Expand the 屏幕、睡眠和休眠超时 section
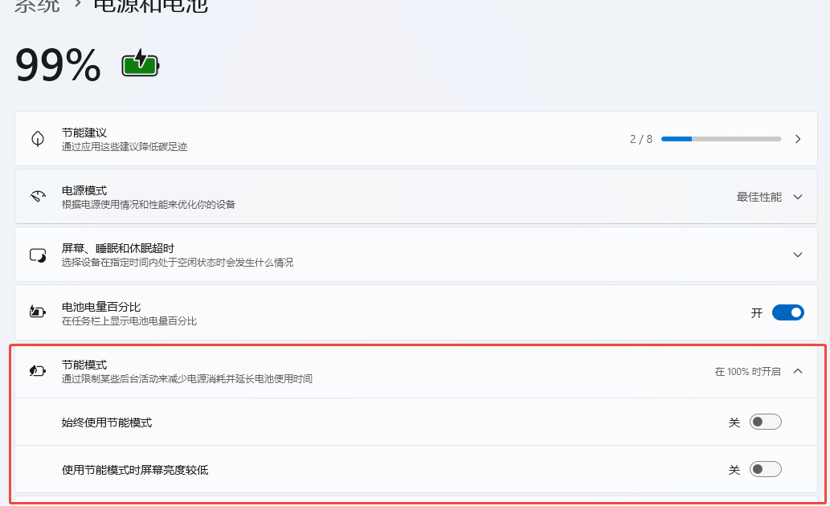 pos(798,255)
